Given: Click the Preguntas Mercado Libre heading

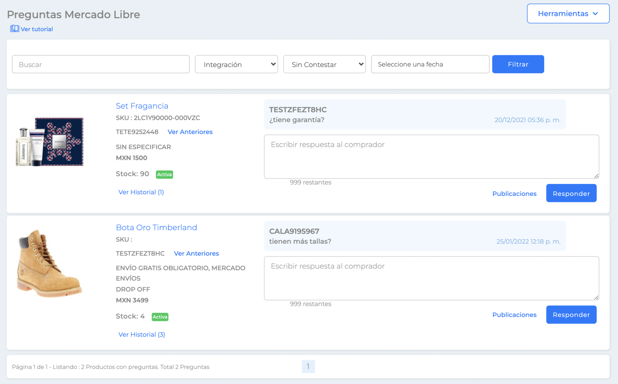Looking at the screenshot, I should pos(73,15).
